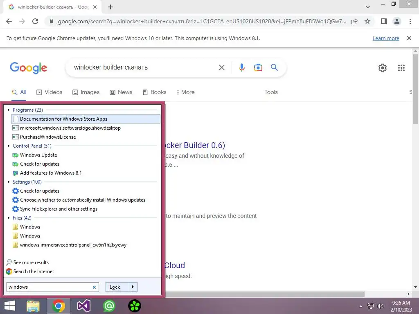Collapse the Settings (100) group
The image size is (419, 314).
(9, 182)
